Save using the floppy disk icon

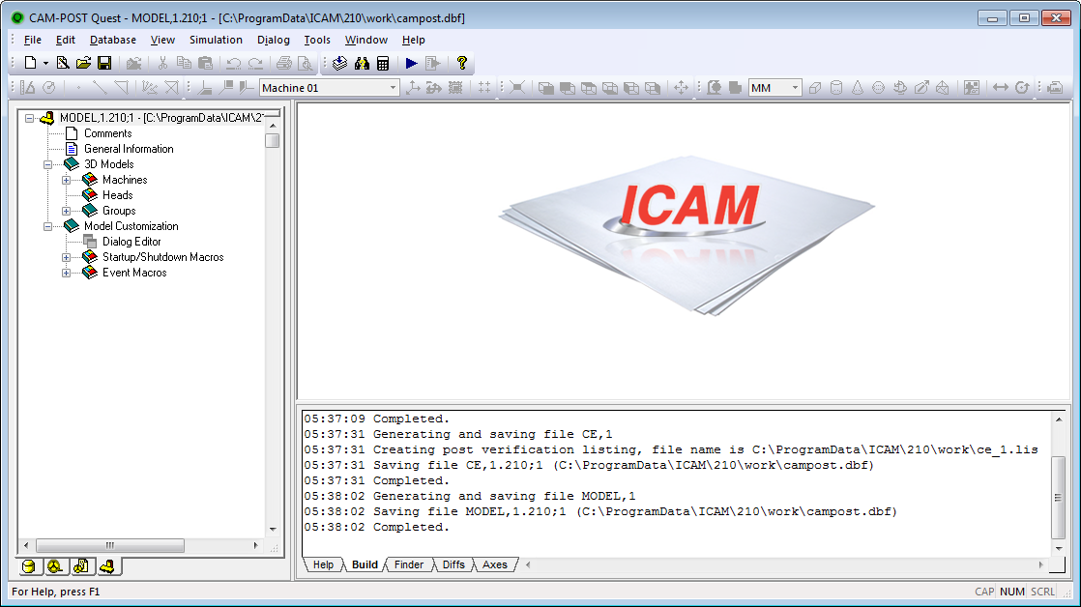click(104, 64)
